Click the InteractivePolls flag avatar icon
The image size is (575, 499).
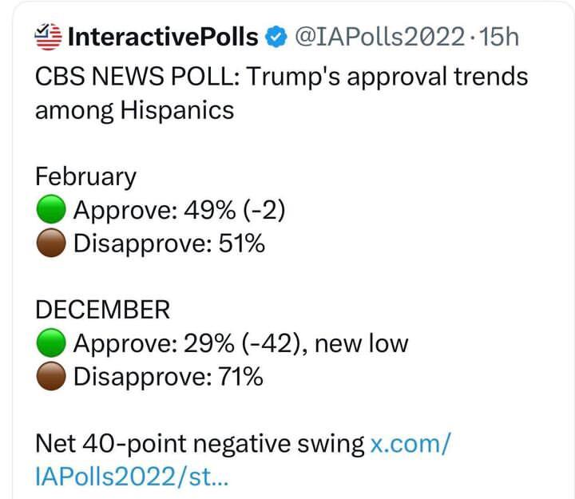tap(50, 36)
